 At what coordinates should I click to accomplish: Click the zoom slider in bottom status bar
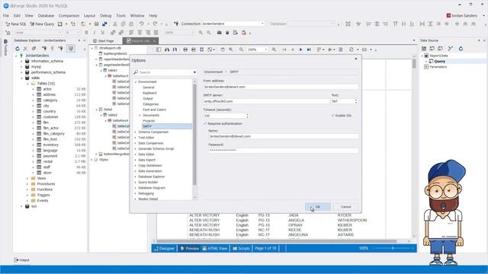(393, 248)
